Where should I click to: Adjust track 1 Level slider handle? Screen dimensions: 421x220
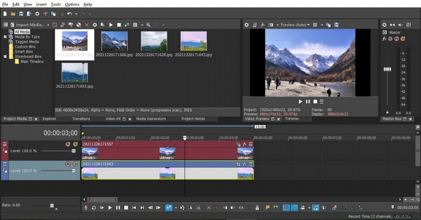tap(74, 151)
